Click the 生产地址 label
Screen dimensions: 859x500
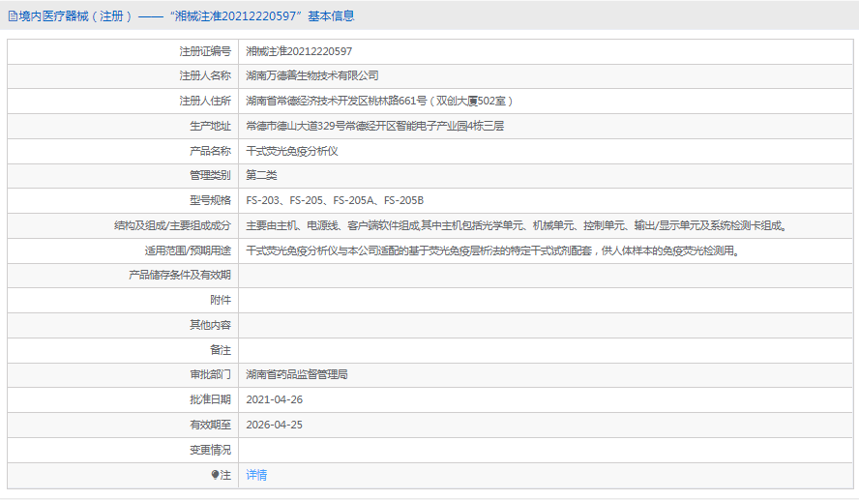point(210,126)
